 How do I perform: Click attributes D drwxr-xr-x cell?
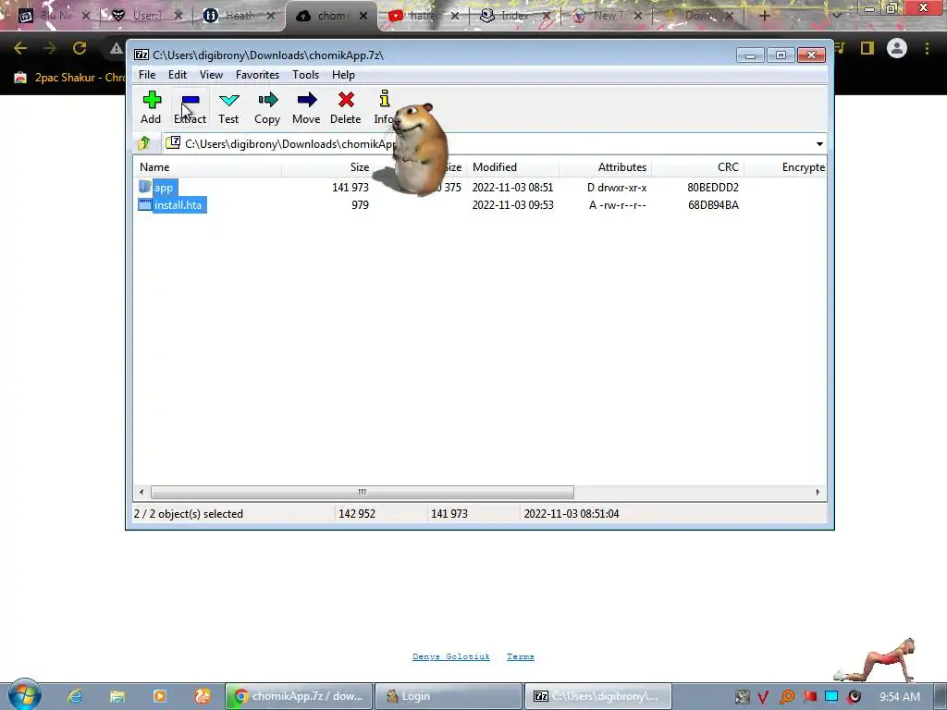[x=617, y=187]
